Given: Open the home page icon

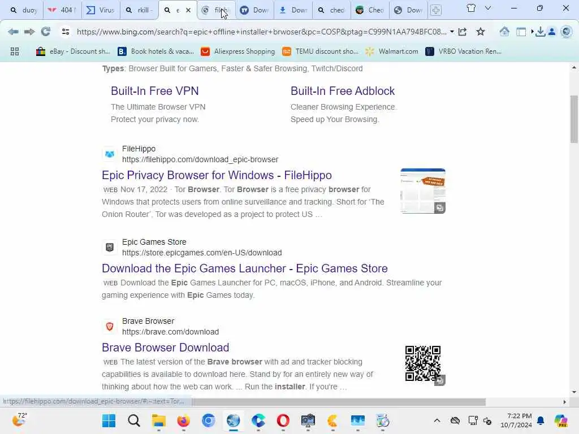Looking at the screenshot, I should coord(504,32).
